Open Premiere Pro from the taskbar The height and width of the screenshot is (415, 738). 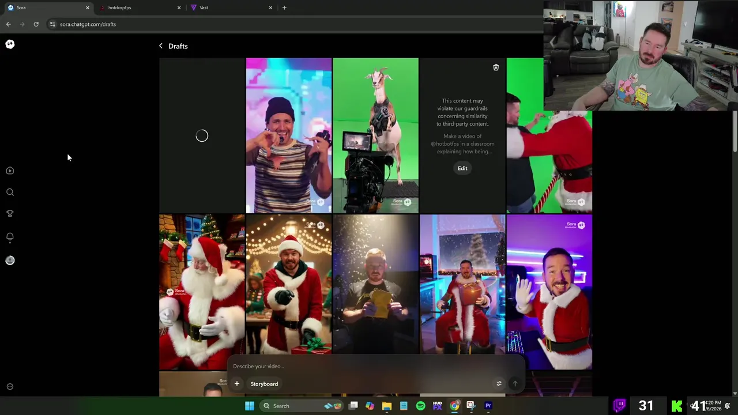(488, 406)
